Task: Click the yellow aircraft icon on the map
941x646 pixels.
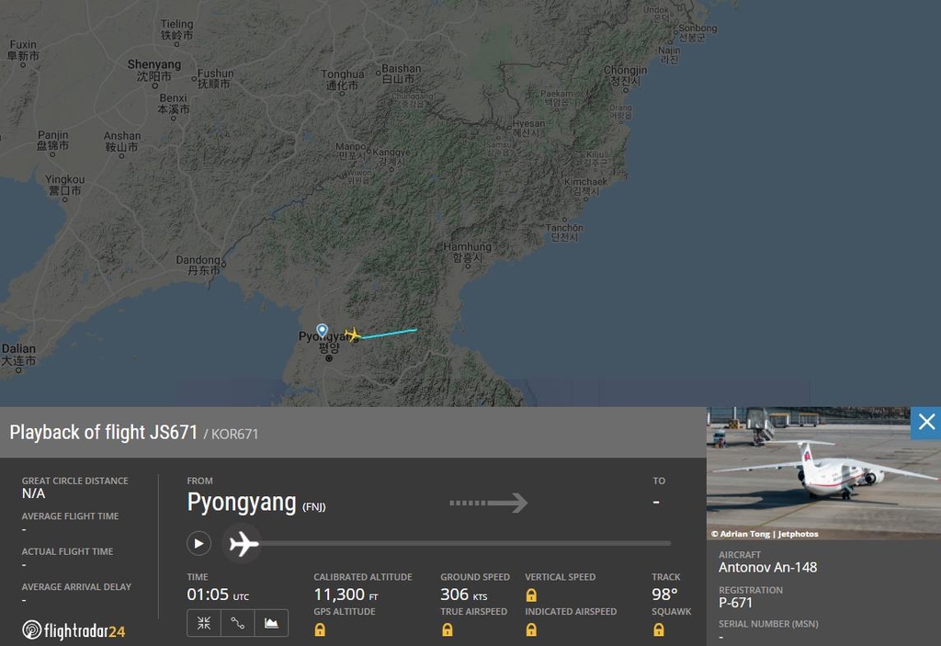Action: (x=353, y=335)
